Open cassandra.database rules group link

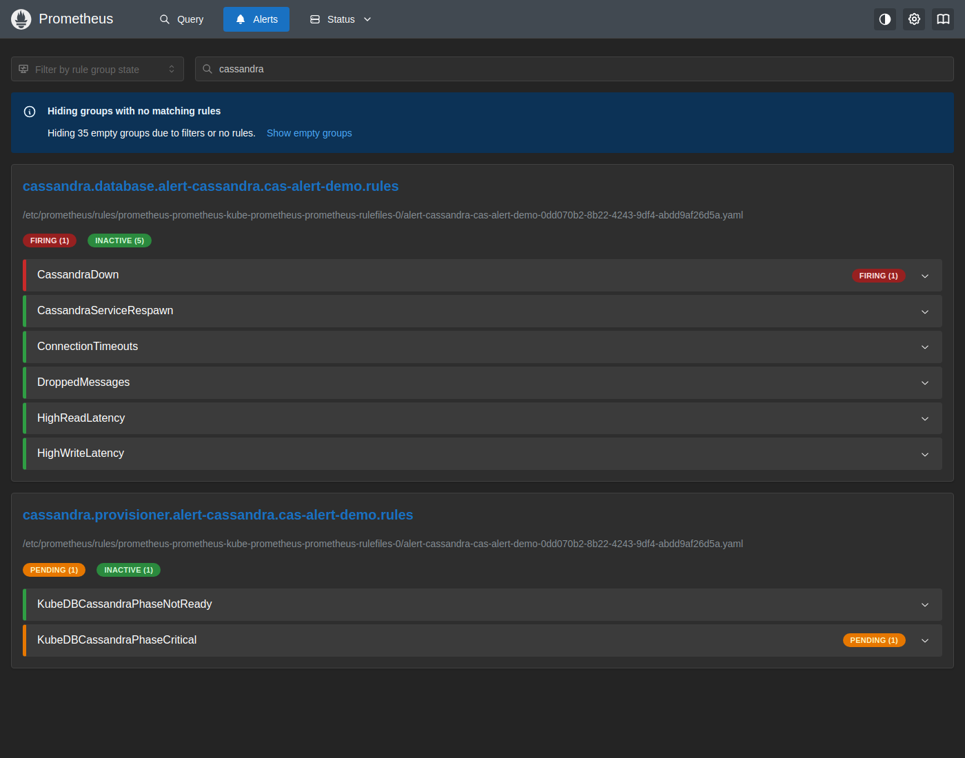(x=210, y=186)
